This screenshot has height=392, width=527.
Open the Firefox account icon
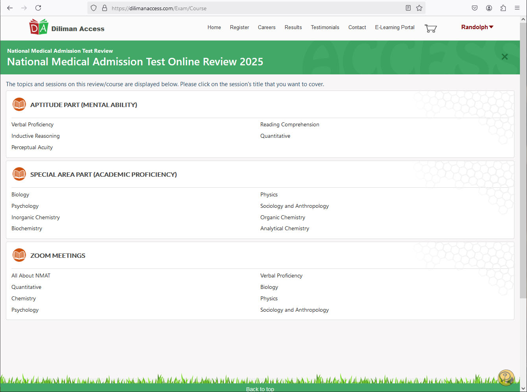pyautogui.click(x=489, y=8)
